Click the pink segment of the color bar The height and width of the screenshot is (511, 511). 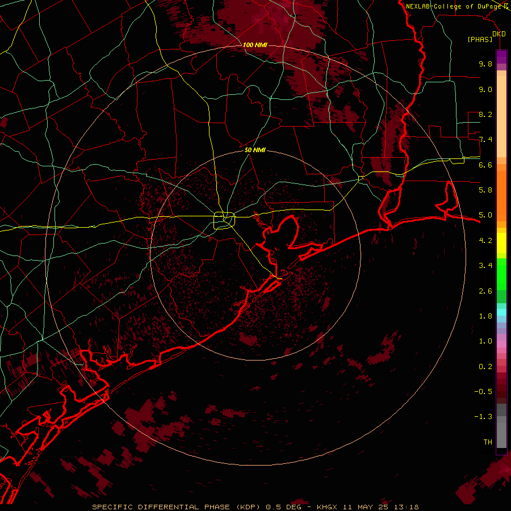501,344
